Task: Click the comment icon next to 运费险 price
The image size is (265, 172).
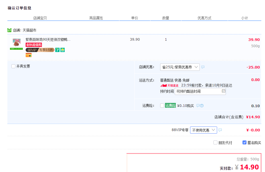Action: click(198, 105)
